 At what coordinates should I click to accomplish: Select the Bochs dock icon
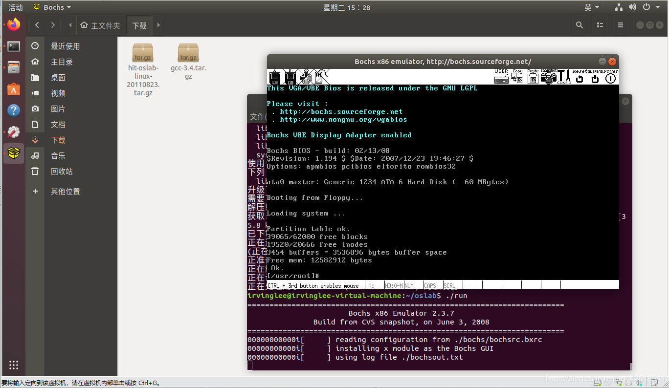pyautogui.click(x=14, y=153)
